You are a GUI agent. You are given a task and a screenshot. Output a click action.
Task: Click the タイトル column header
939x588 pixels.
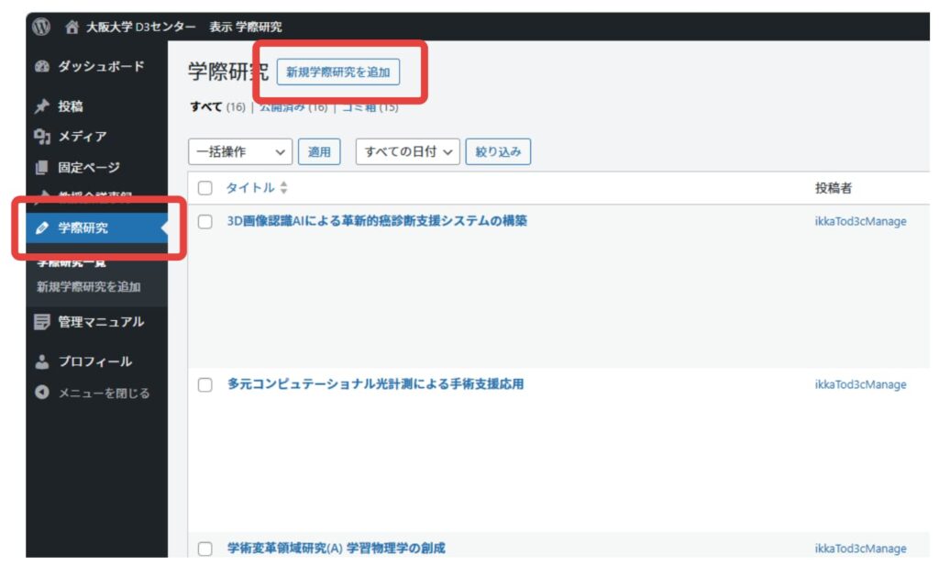tap(250, 188)
